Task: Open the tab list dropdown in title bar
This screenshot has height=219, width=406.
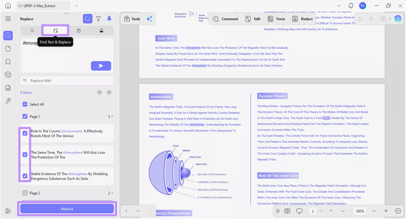Action: (339, 6)
